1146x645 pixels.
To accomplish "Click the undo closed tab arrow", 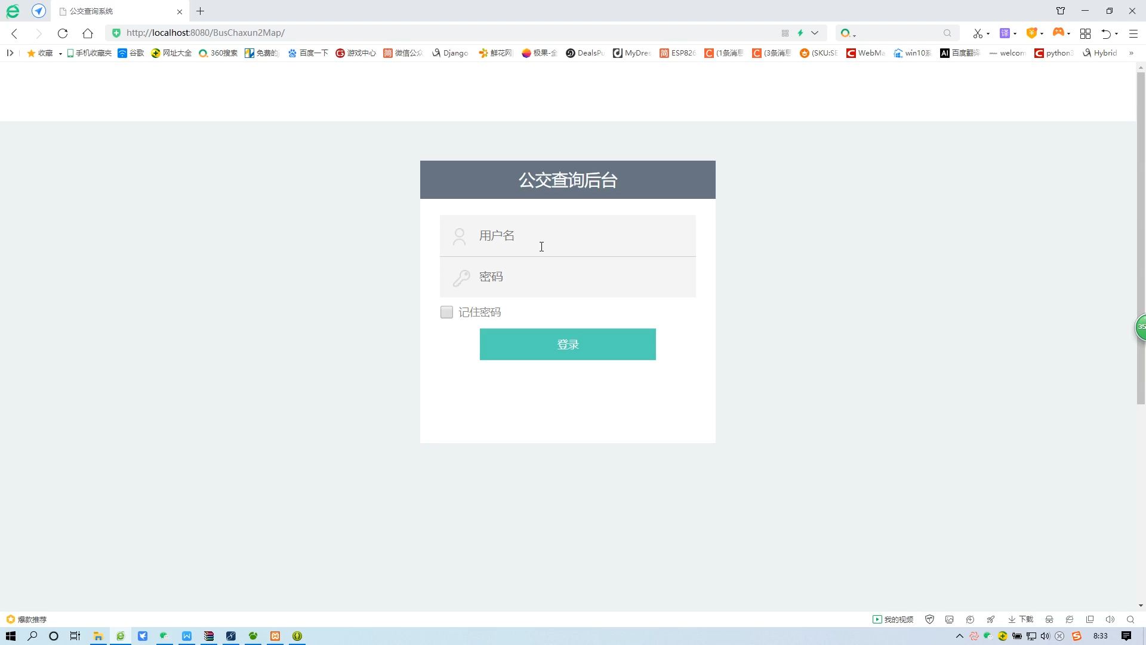I will (1106, 33).
